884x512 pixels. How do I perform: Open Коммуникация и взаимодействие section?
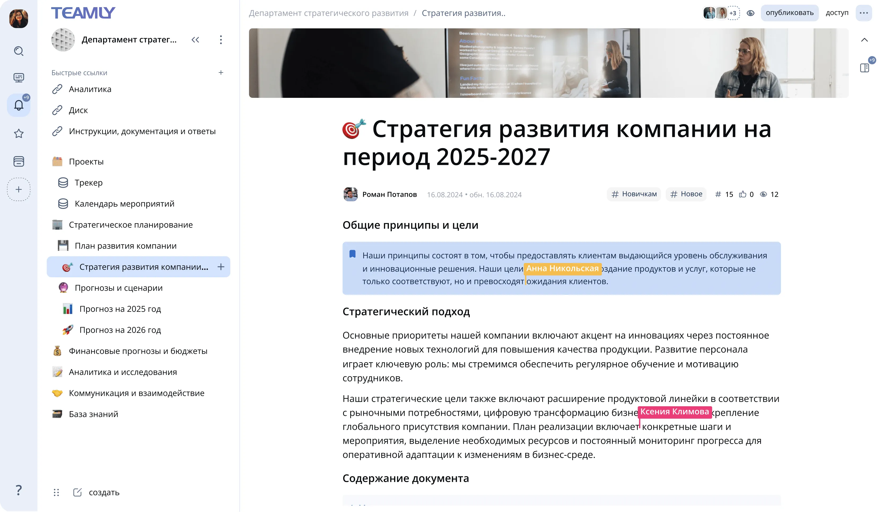point(136,393)
